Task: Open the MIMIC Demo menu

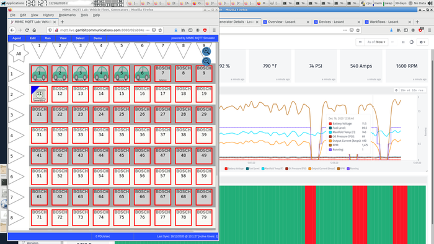Action: click(97, 38)
